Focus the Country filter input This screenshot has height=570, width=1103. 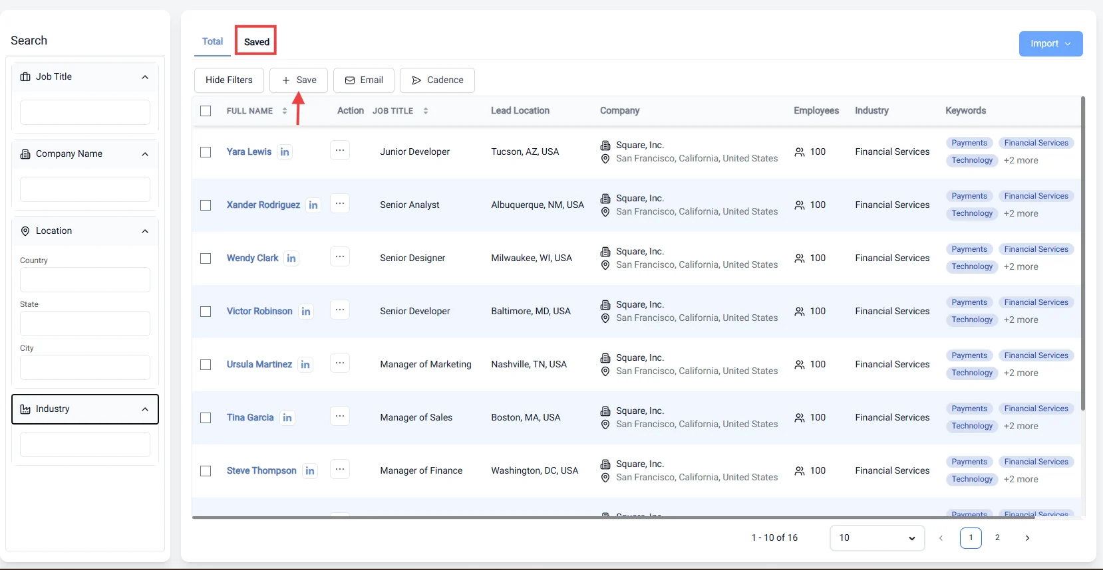85,280
